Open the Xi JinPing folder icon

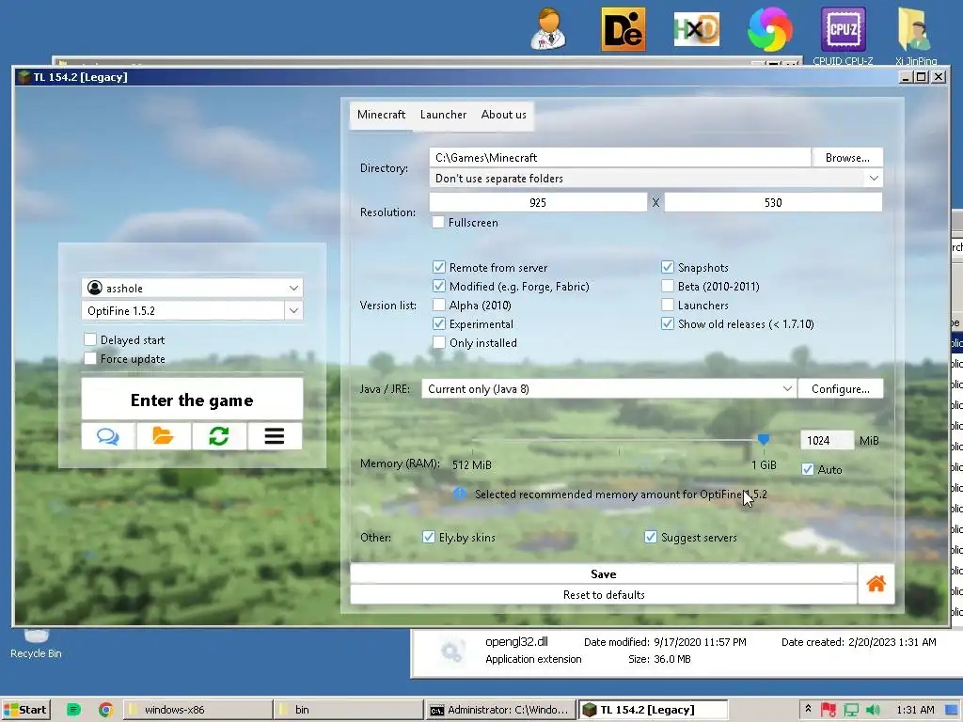tap(916, 35)
